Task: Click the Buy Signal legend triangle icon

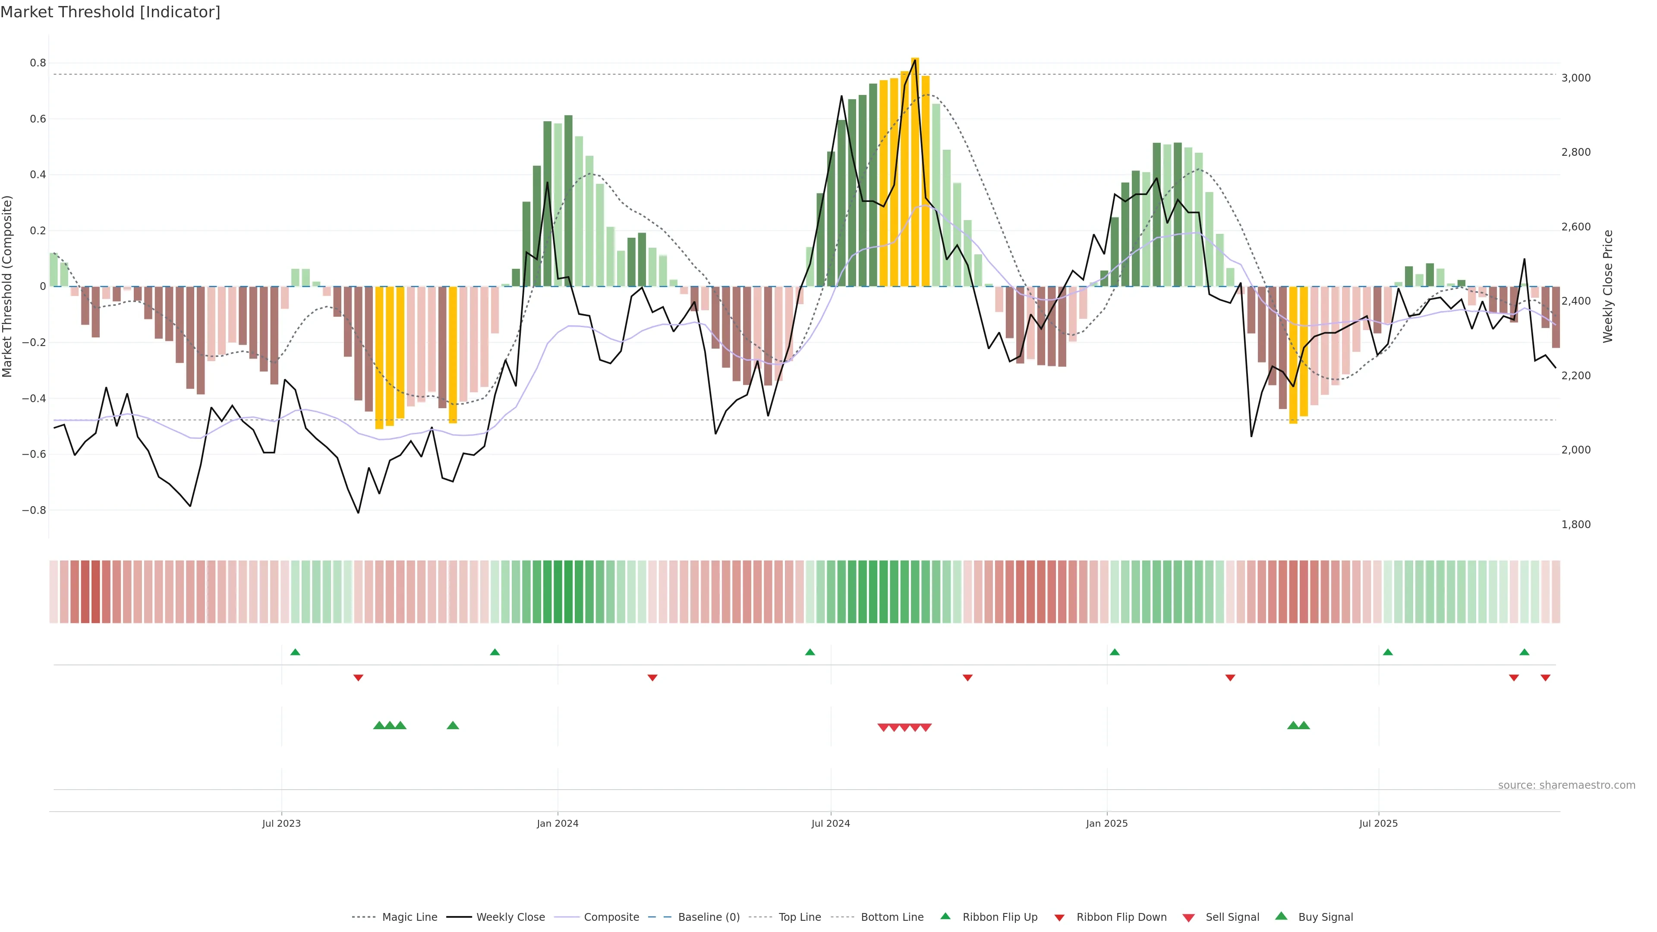Action: (1281, 916)
